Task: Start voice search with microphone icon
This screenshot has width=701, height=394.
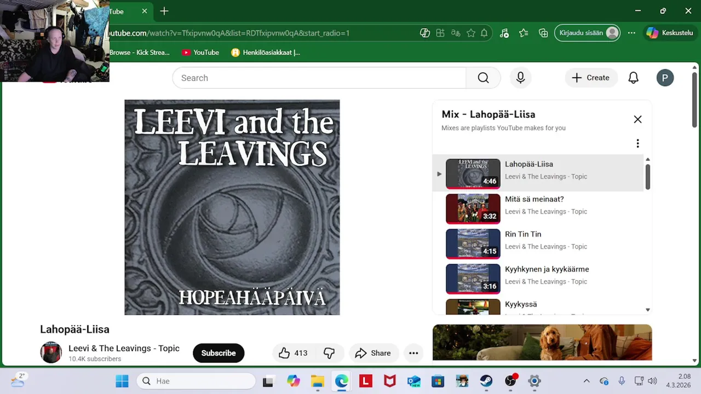Action: 520,78
